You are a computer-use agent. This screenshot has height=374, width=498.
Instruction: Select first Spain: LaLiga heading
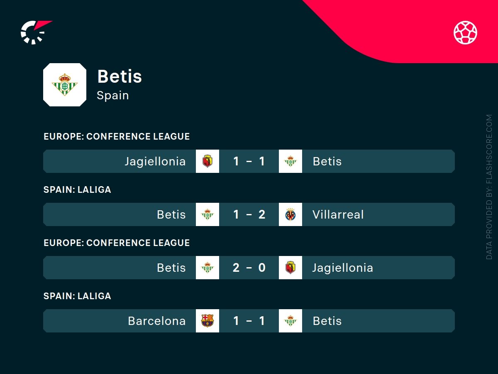click(77, 189)
